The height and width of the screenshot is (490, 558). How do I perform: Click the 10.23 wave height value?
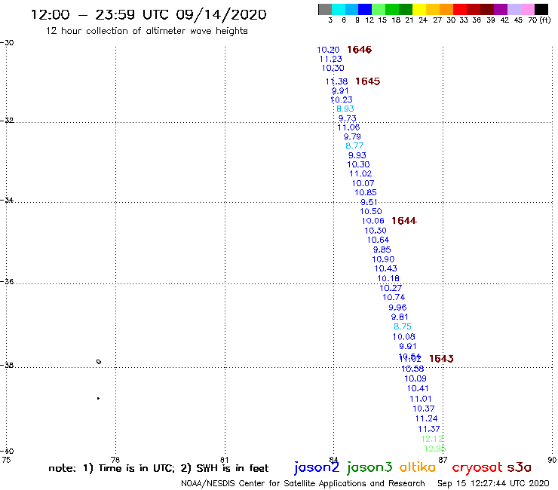(x=342, y=100)
